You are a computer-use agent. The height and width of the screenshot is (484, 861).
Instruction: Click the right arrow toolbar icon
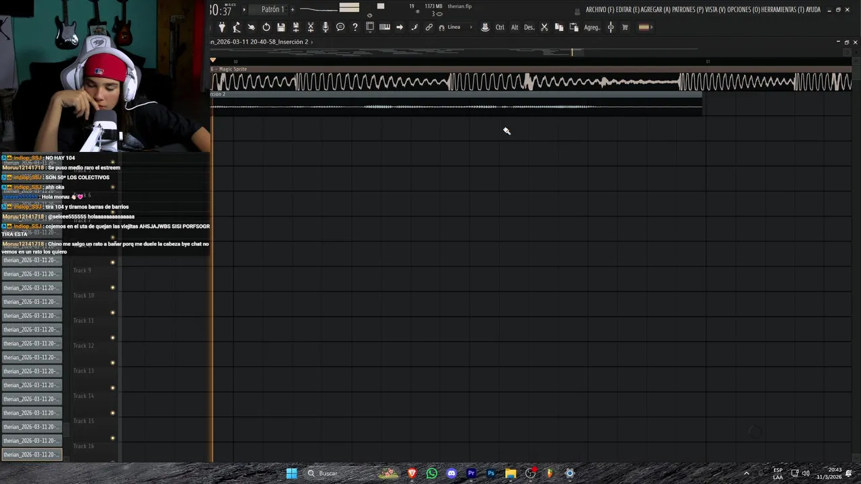[x=400, y=27]
